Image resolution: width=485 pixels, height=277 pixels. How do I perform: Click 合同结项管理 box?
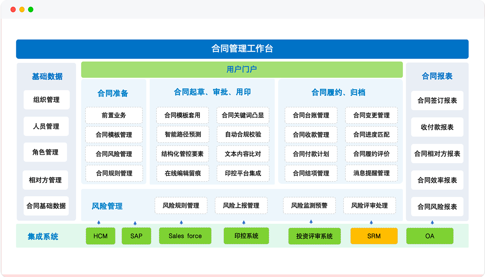point(311,173)
